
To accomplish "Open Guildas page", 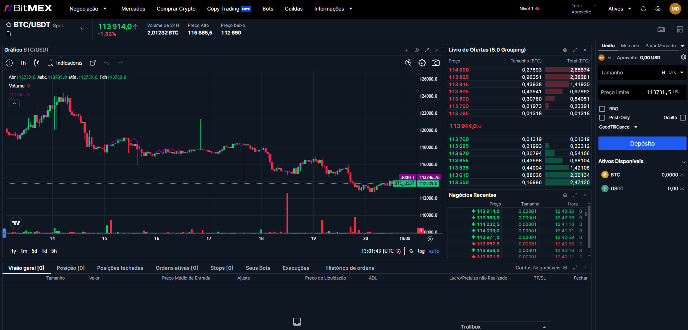I will [293, 9].
